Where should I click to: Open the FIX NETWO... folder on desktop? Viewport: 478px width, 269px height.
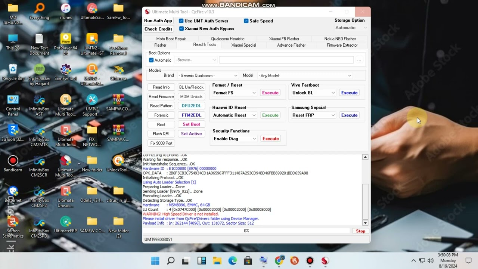point(92,136)
